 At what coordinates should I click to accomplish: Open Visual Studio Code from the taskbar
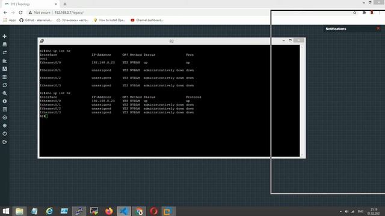coord(124,211)
